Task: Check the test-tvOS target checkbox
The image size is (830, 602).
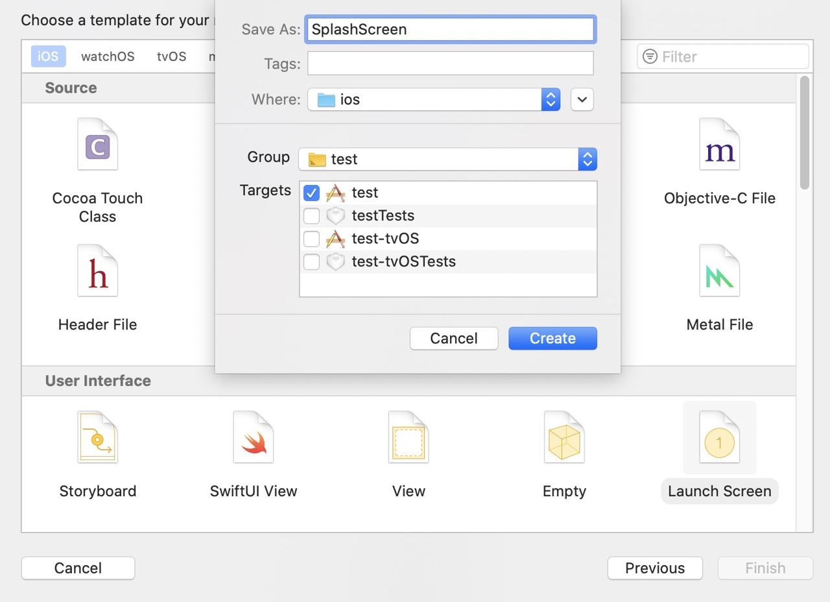Action: point(311,239)
